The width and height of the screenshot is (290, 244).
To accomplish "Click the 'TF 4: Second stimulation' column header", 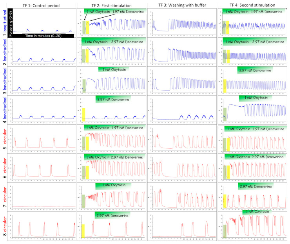I will (252, 5).
